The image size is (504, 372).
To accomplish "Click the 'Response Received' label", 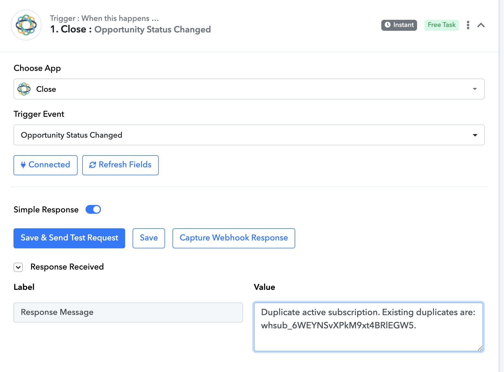I will tap(67, 267).
